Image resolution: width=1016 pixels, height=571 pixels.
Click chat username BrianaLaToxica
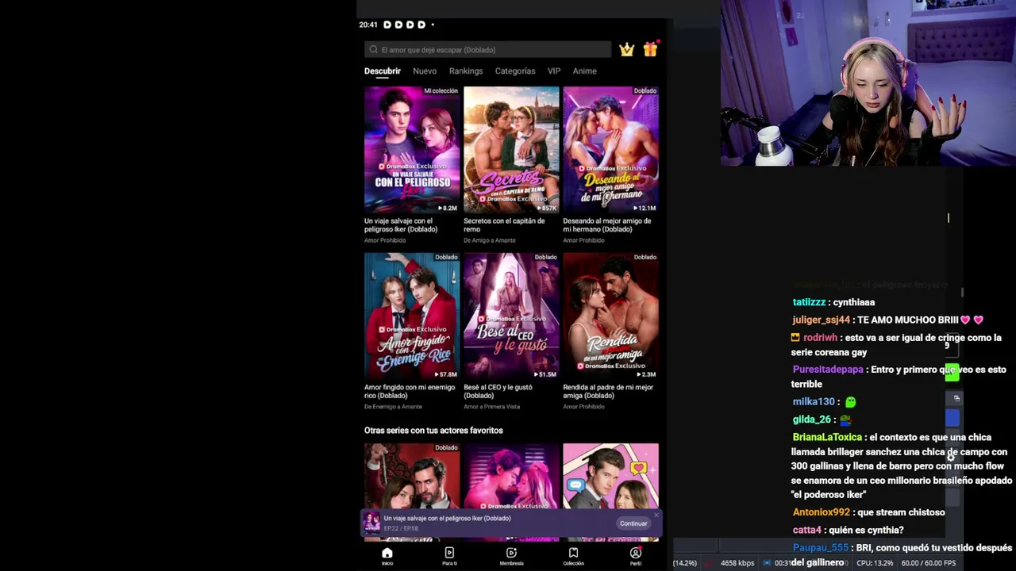point(827,437)
